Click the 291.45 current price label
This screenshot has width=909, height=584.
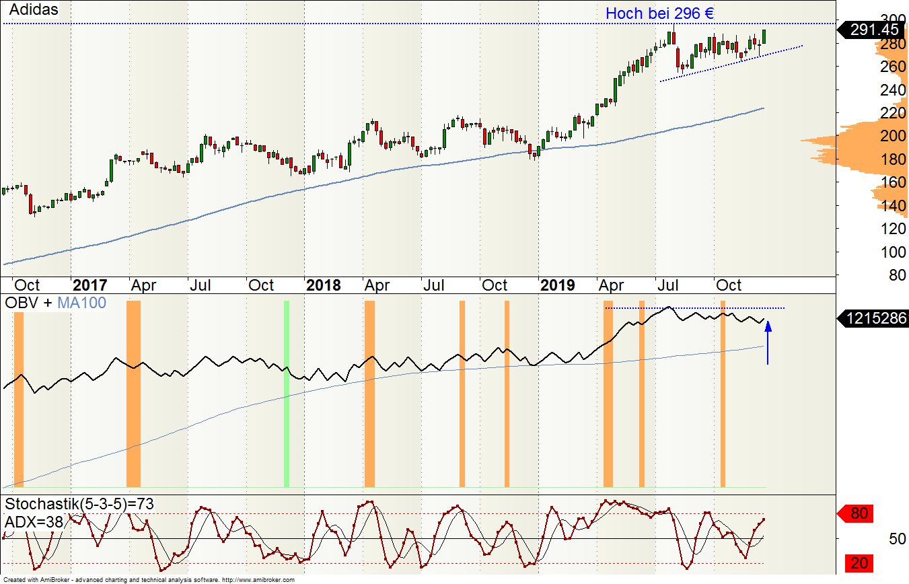pyautogui.click(x=873, y=30)
